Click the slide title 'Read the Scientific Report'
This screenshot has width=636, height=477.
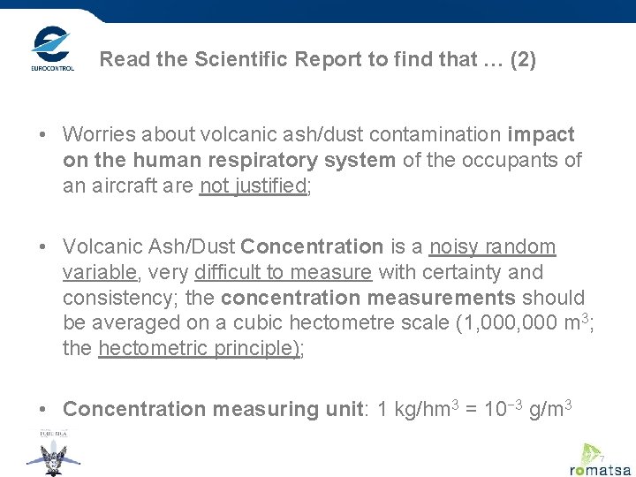click(317, 61)
